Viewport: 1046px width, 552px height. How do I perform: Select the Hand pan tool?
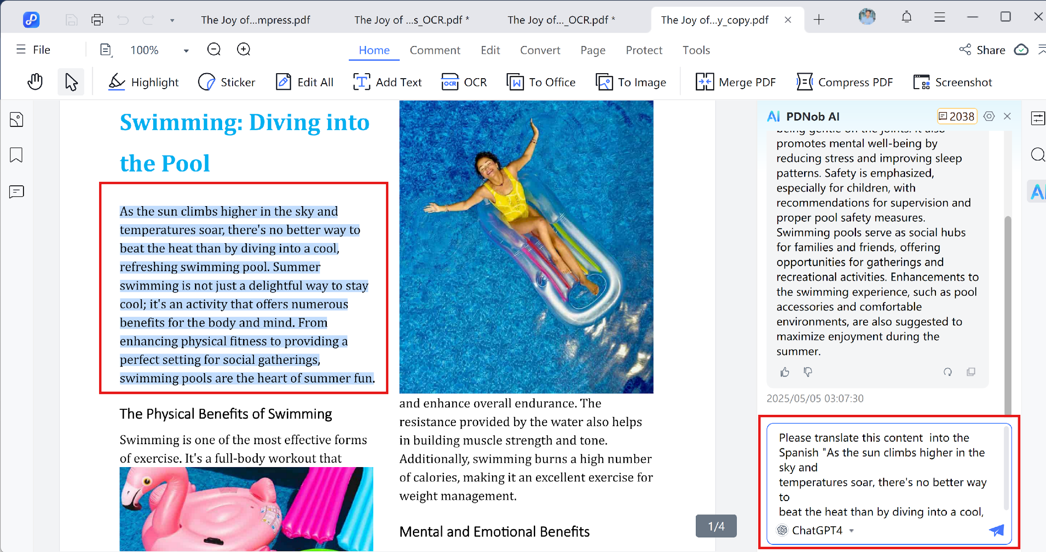pos(35,82)
